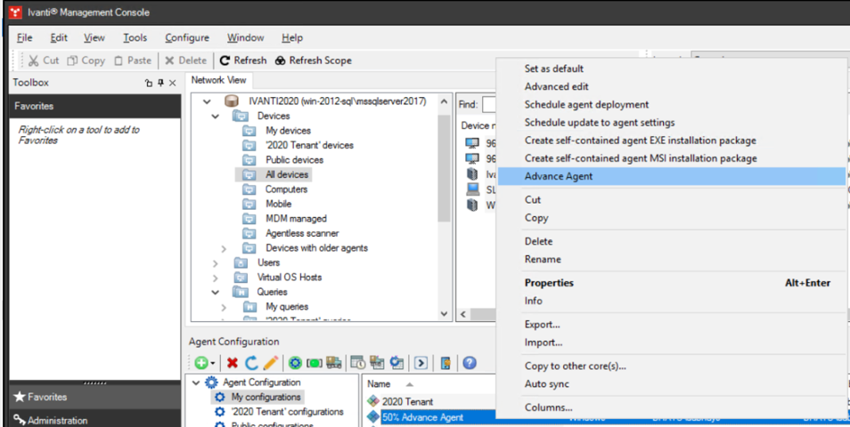
Task: Click the pencil edit icon in Agent Configuration
Action: (271, 363)
